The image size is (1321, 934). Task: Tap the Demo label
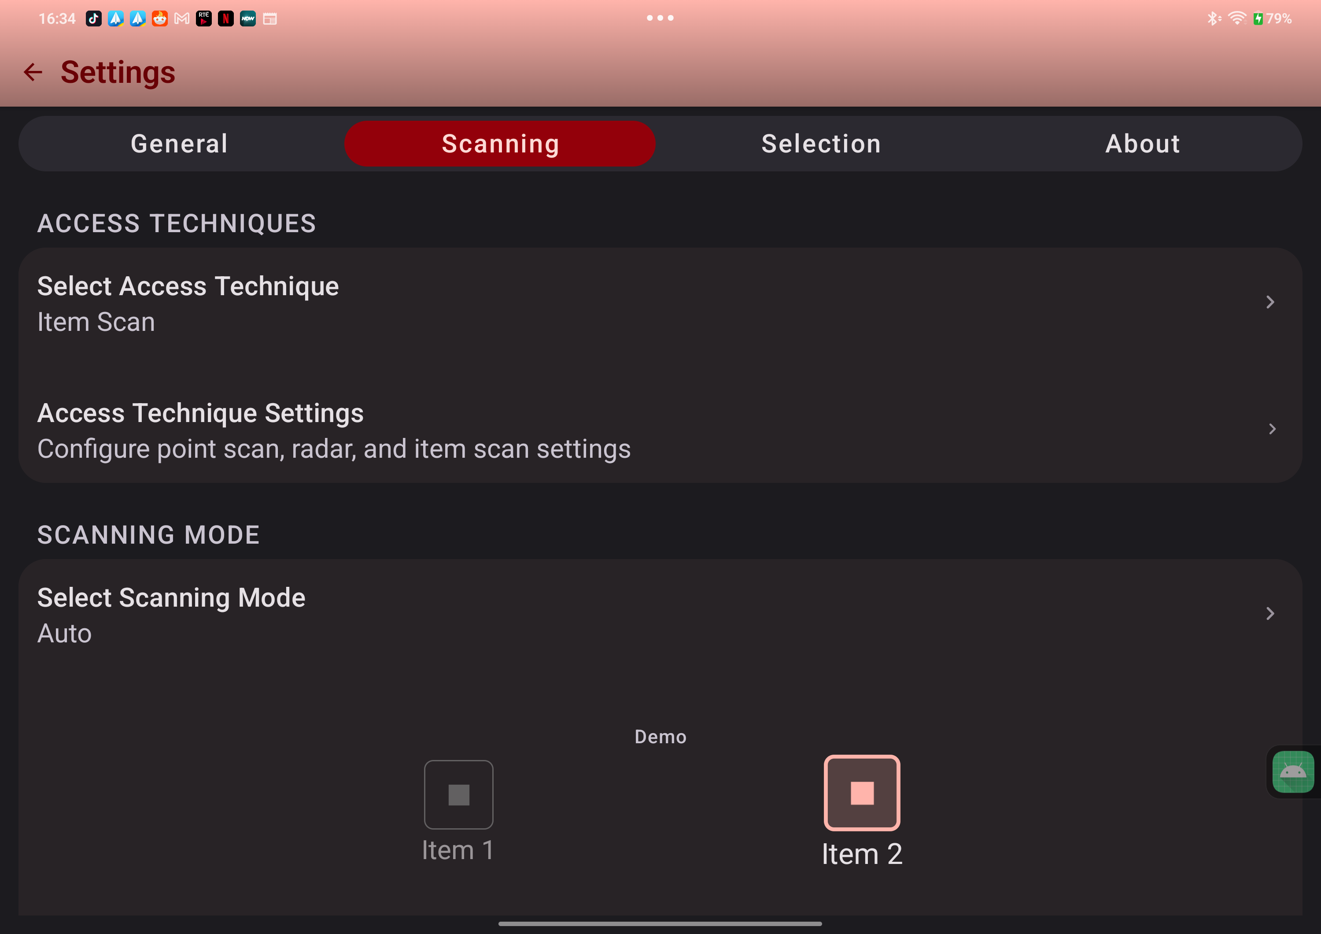pyautogui.click(x=660, y=737)
